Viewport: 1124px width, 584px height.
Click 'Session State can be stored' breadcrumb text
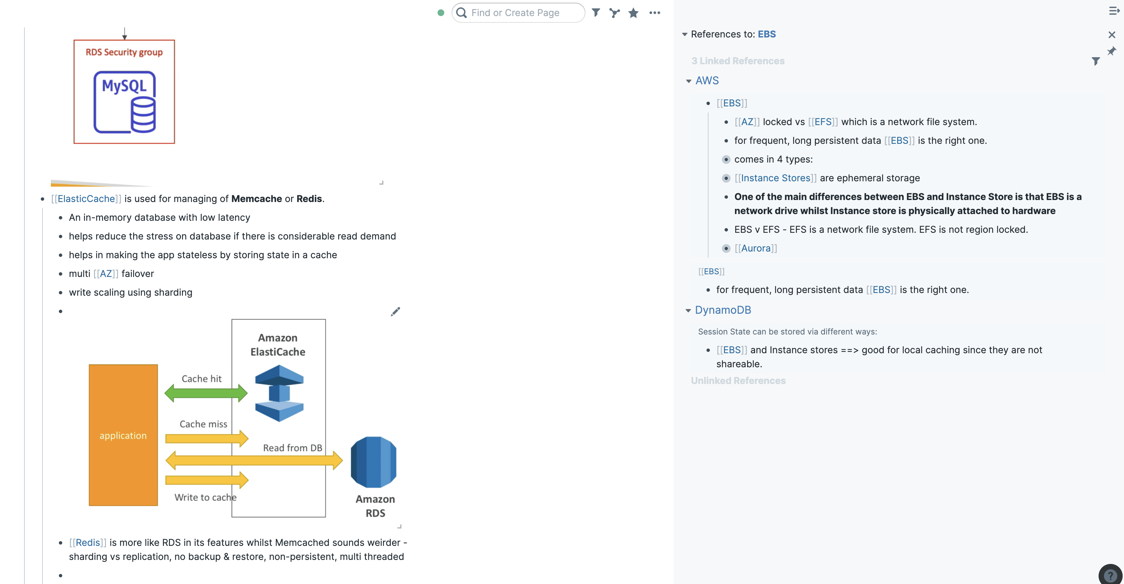787,332
